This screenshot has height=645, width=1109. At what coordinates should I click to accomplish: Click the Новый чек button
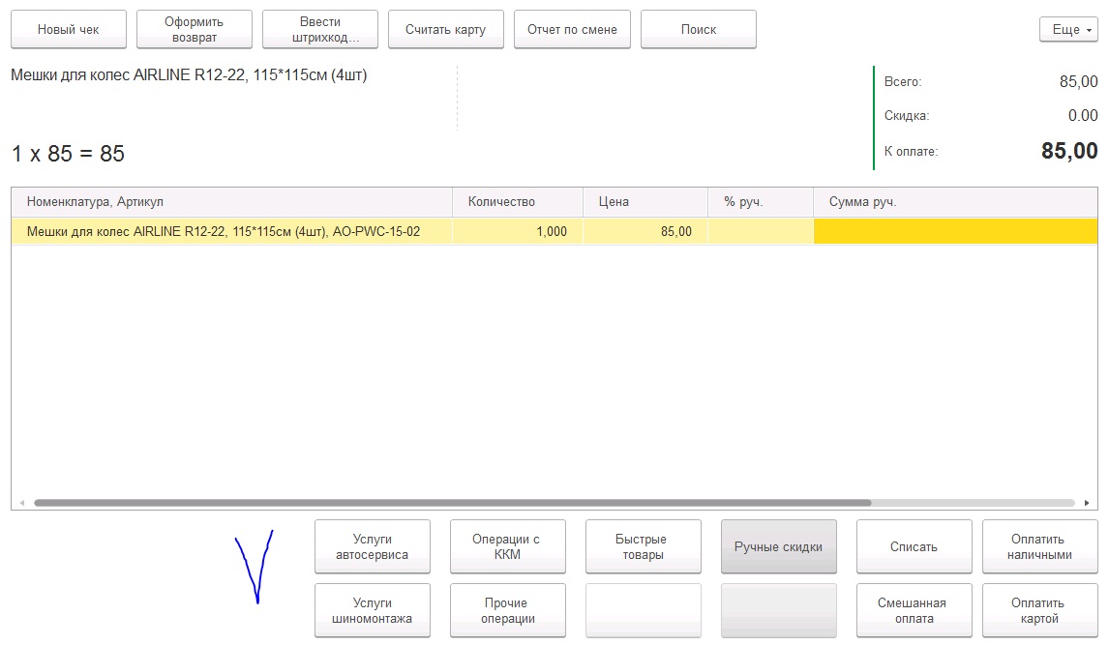click(69, 30)
